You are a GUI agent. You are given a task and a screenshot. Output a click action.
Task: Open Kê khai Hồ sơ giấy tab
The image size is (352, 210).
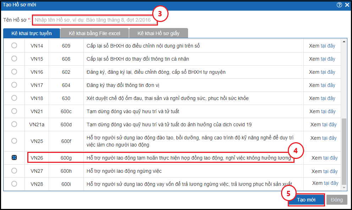click(x=159, y=33)
